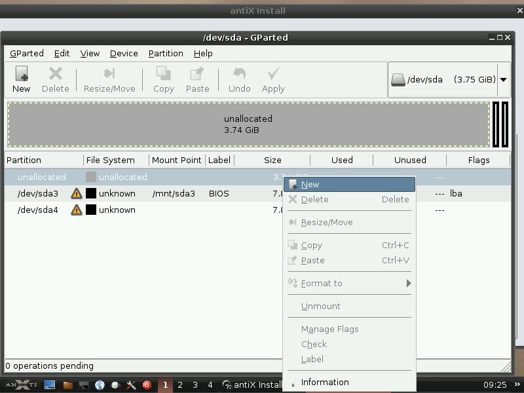Choose Resize/Move in the context menu

click(350, 223)
